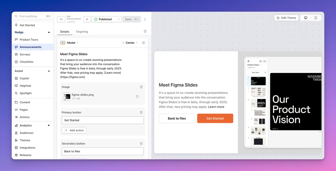Switch to the Details tab

point(65,32)
